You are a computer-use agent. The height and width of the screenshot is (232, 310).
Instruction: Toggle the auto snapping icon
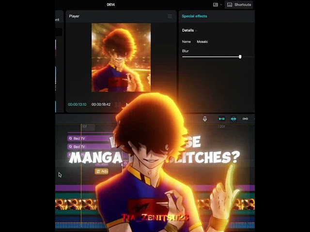point(233,119)
